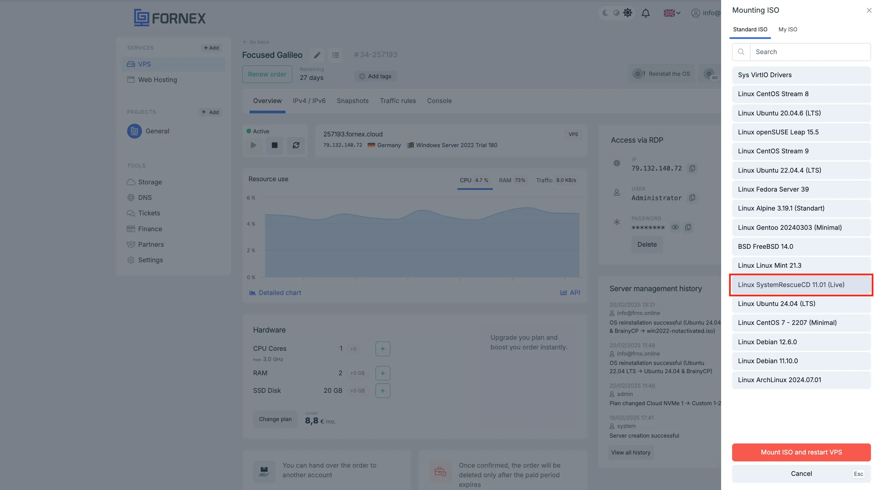882x490 pixels.
Task: Add a new service
Action: click(x=211, y=48)
